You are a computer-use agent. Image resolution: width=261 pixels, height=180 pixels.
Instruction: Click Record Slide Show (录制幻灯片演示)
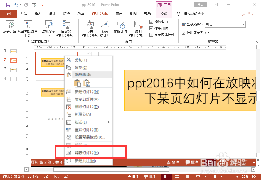[x=138, y=29]
